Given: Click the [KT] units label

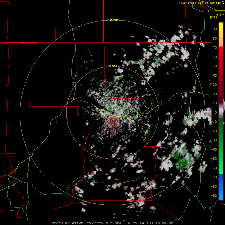Looking at the screenshot, I should pyautogui.click(x=213, y=17).
